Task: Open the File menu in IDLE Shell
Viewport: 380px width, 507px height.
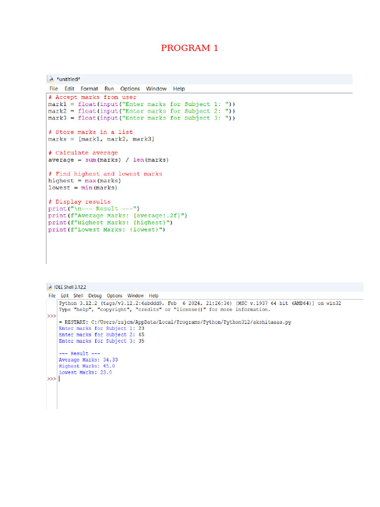Action: (x=52, y=296)
